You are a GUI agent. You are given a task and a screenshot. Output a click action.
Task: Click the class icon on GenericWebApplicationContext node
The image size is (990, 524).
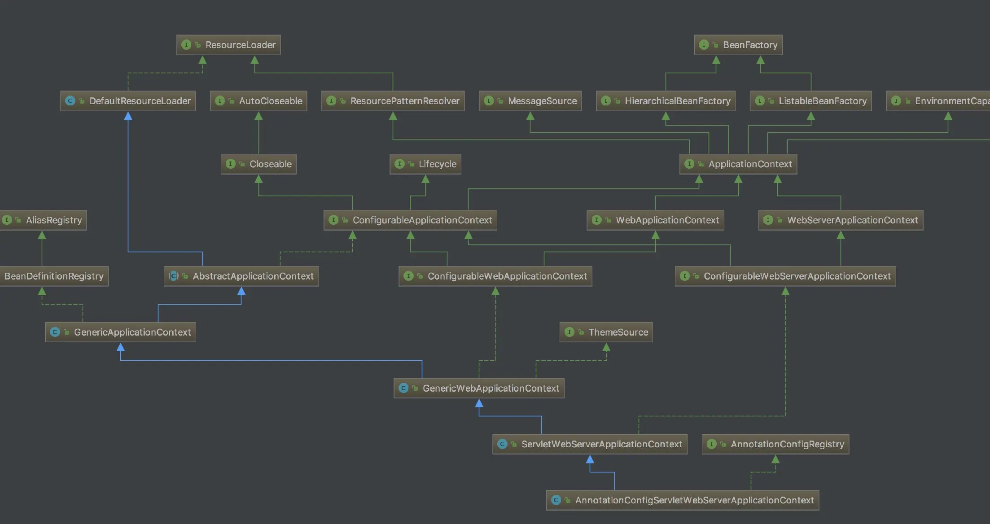click(x=403, y=388)
